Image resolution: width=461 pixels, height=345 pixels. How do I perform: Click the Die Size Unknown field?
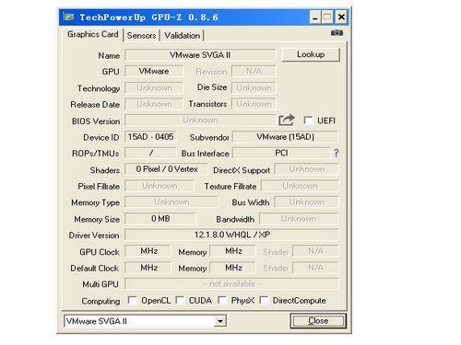pos(254,88)
